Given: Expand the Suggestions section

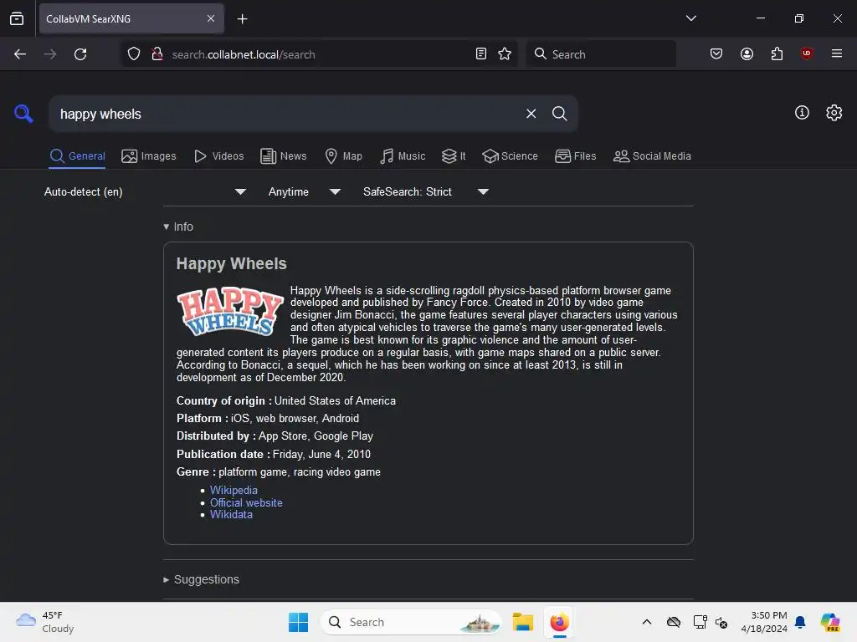Looking at the screenshot, I should click(x=201, y=579).
